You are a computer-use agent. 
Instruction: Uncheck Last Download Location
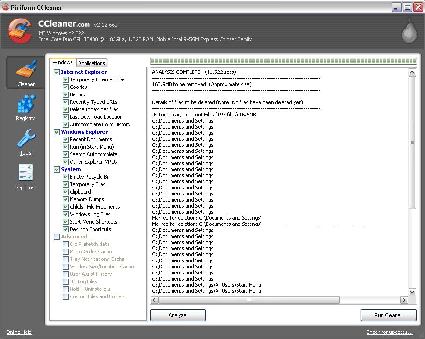click(65, 117)
